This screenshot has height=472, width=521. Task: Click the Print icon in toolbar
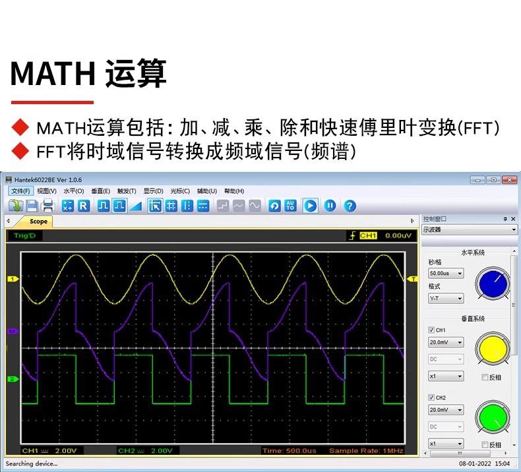coord(47,206)
